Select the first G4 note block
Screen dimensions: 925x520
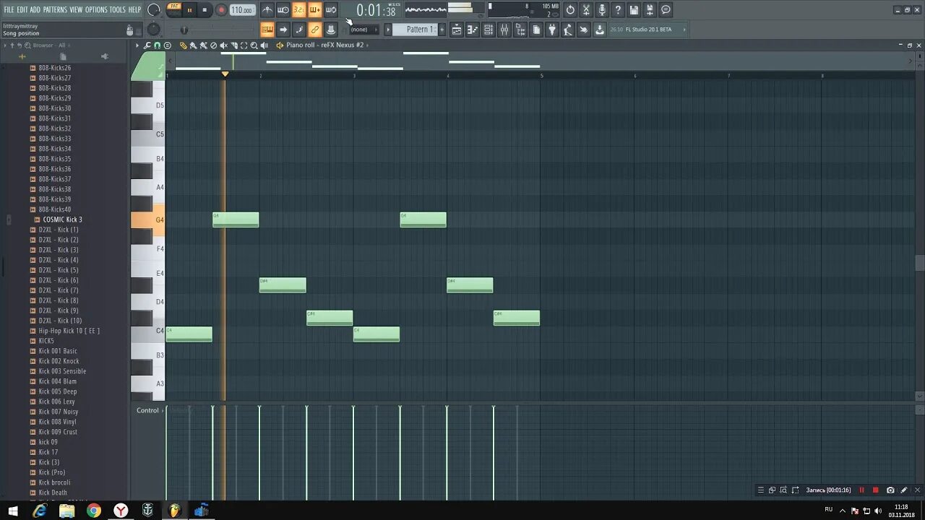click(x=236, y=220)
